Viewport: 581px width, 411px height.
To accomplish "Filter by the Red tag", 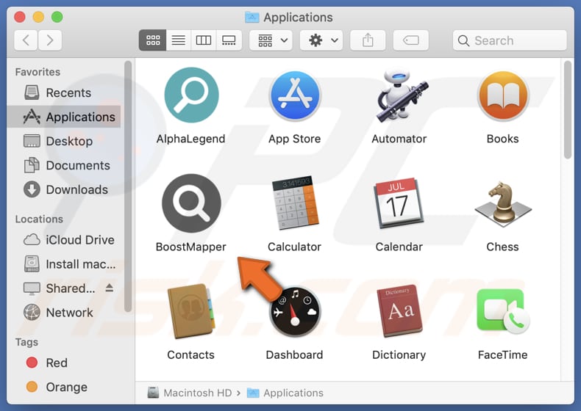I will (64, 363).
